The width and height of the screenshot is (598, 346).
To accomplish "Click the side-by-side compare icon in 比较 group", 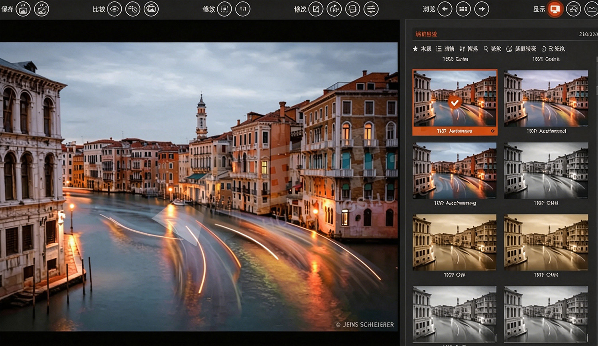I will [133, 9].
